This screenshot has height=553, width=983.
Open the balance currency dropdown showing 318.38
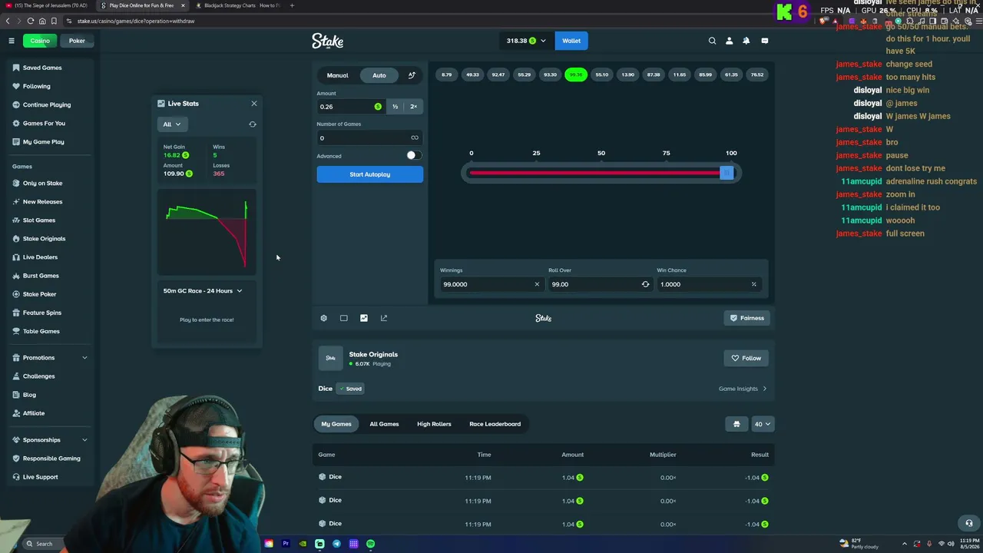[x=526, y=41]
